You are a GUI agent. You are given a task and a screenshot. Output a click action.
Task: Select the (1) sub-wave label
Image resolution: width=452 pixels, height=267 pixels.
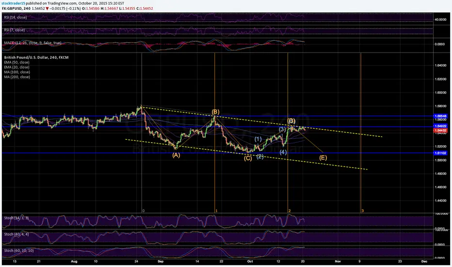[x=258, y=139]
